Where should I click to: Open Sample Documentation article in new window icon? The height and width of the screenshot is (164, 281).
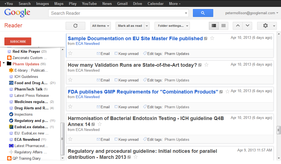click(206, 38)
